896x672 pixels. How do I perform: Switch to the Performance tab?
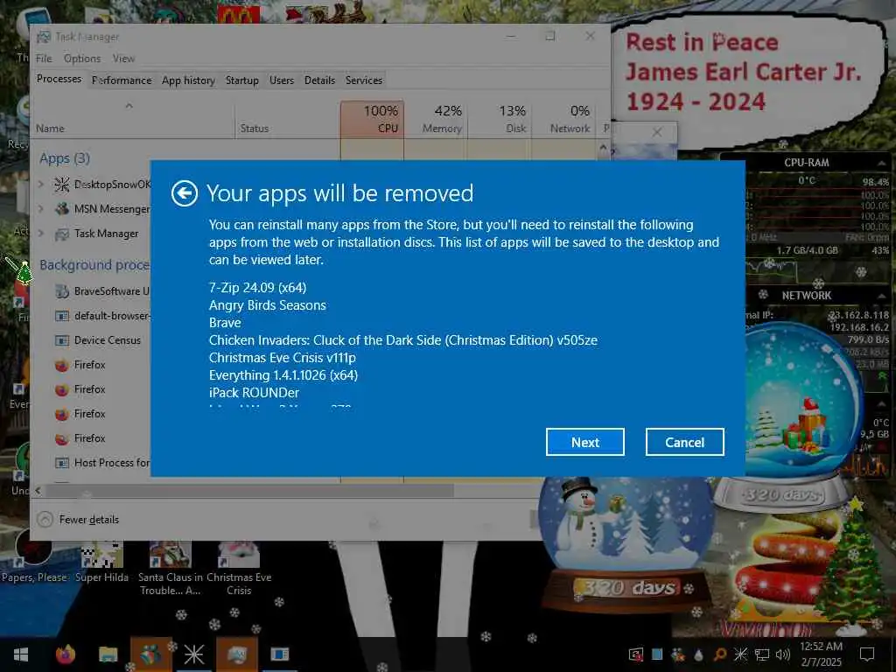(x=122, y=80)
